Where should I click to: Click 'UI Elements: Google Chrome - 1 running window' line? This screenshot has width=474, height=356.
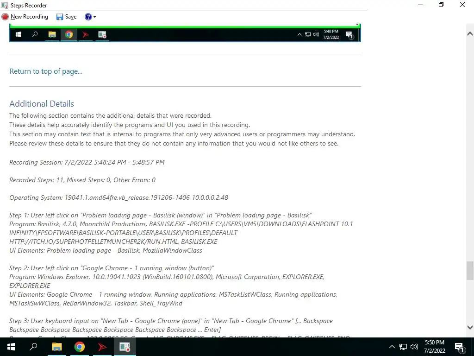[x=174, y=299]
